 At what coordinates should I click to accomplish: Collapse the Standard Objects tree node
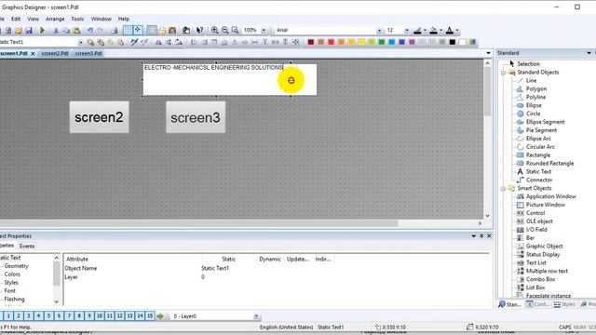click(x=503, y=73)
